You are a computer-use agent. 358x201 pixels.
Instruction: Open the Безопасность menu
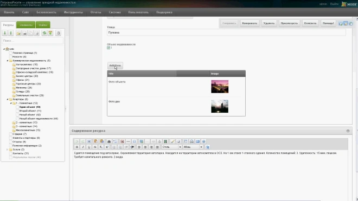(x=46, y=12)
